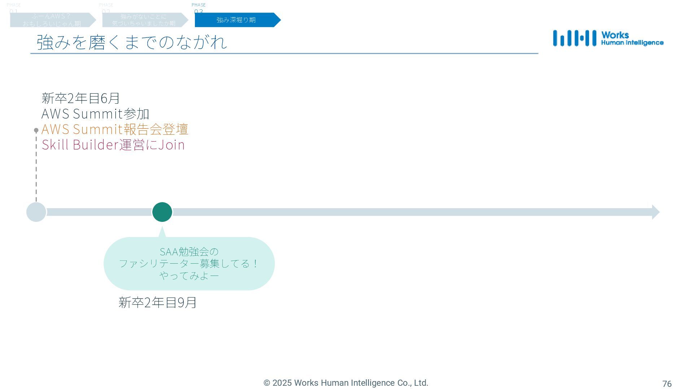Click the green timeline marker circle
Viewport: 693px width, 389px height.
[x=162, y=212]
